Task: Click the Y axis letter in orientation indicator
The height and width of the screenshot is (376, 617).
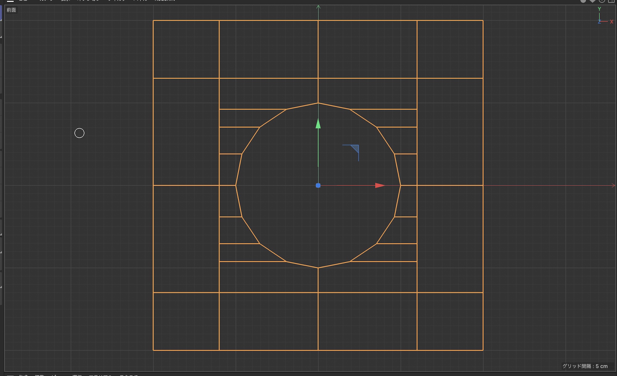Action: point(599,9)
